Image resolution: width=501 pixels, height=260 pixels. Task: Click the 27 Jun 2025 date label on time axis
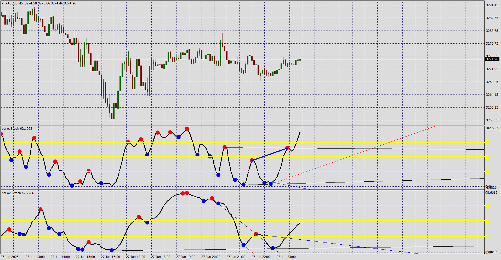[10, 257]
